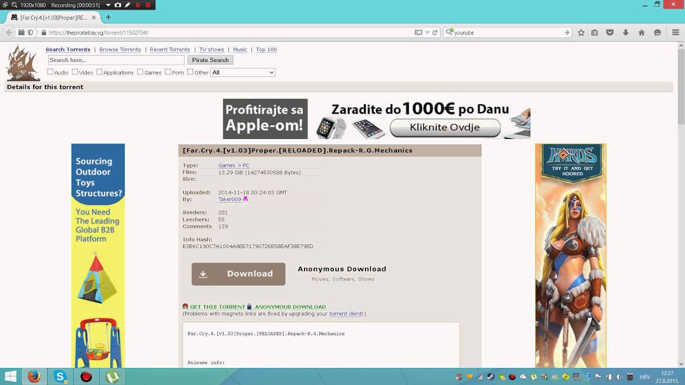Open the Search Torrents menu link
Viewport: 685px width, 385px height.
[x=68, y=49]
